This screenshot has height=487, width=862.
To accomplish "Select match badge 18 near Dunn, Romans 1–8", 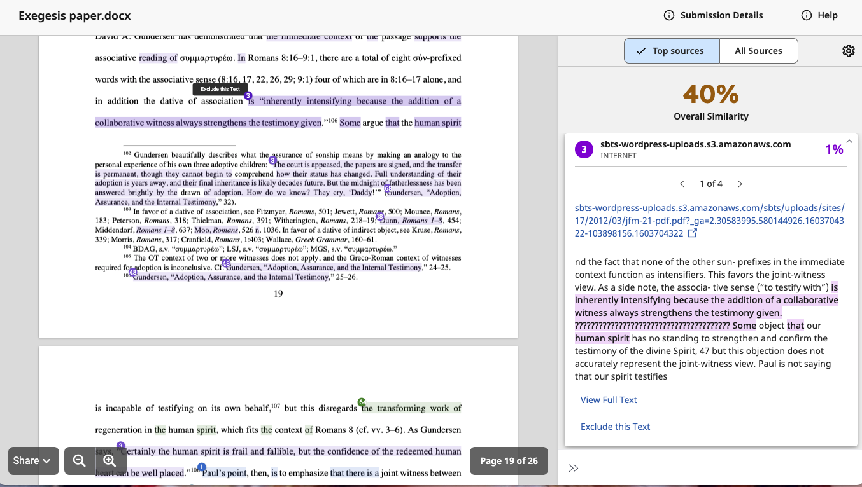I will click(x=379, y=216).
